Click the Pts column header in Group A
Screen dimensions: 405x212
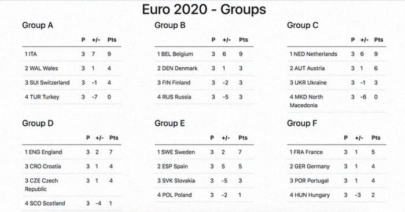point(112,40)
